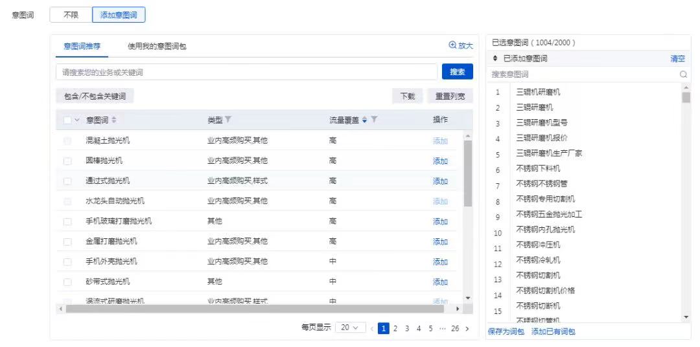
Task: Focus the 请搜索您的业务或关键词 input
Action: click(246, 72)
